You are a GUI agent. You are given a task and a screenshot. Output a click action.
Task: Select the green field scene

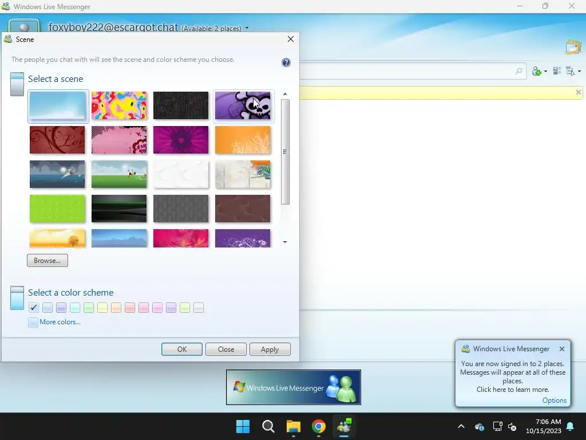[x=119, y=174]
